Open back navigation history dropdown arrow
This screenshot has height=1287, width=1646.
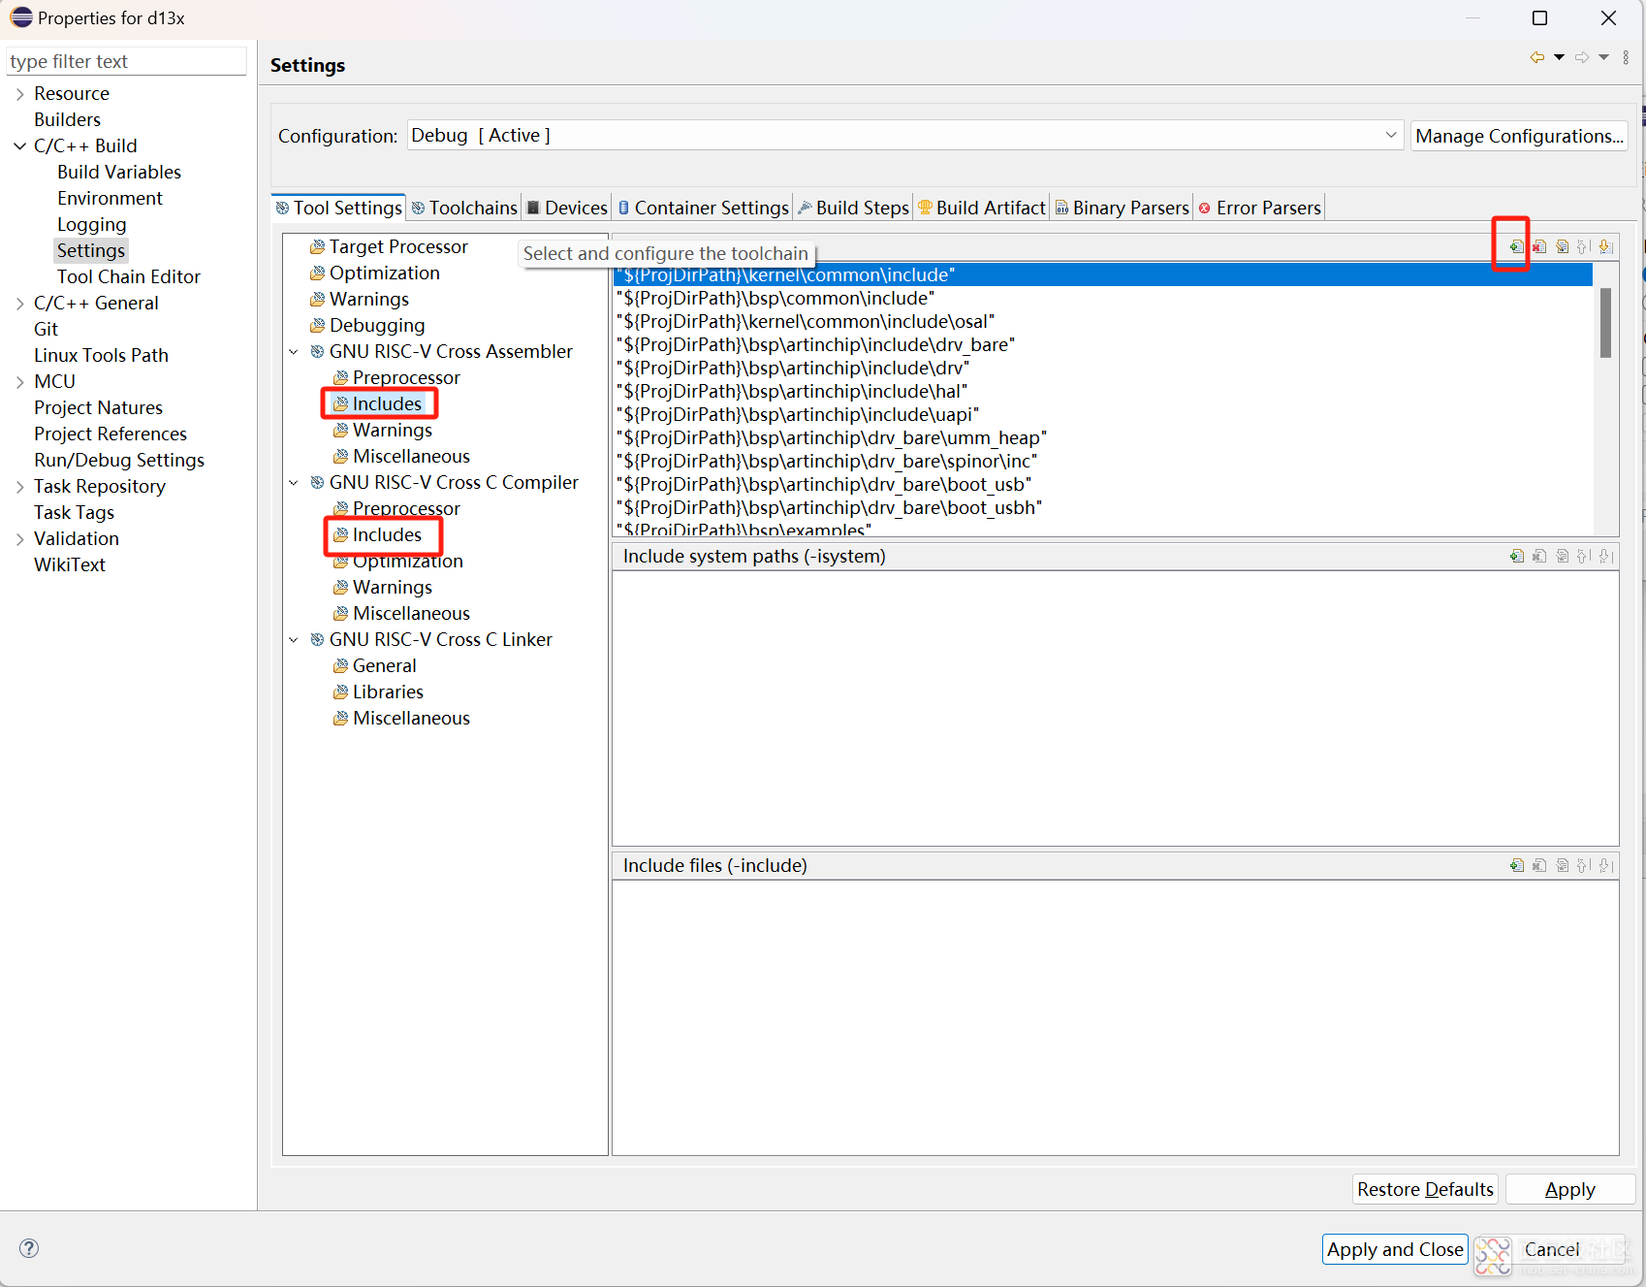(x=1559, y=57)
